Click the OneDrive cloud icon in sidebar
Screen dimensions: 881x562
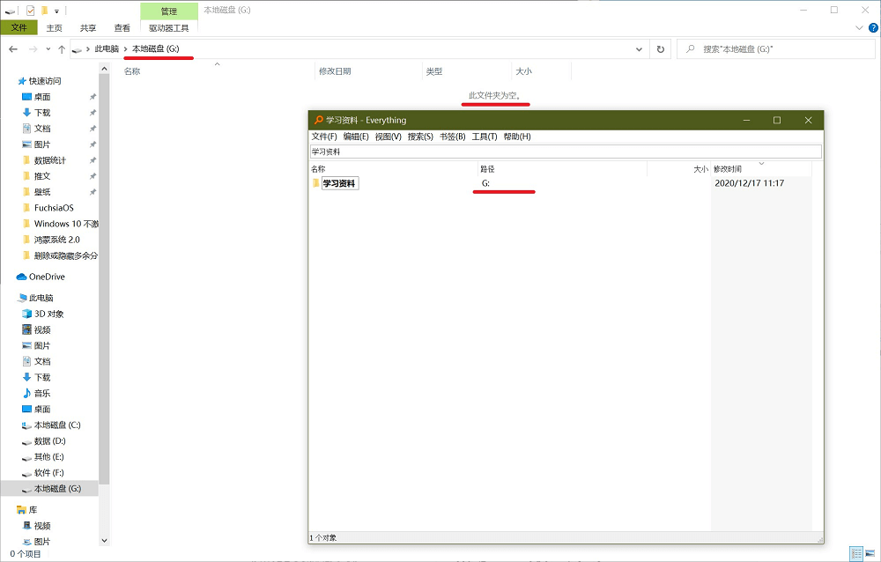(22, 277)
